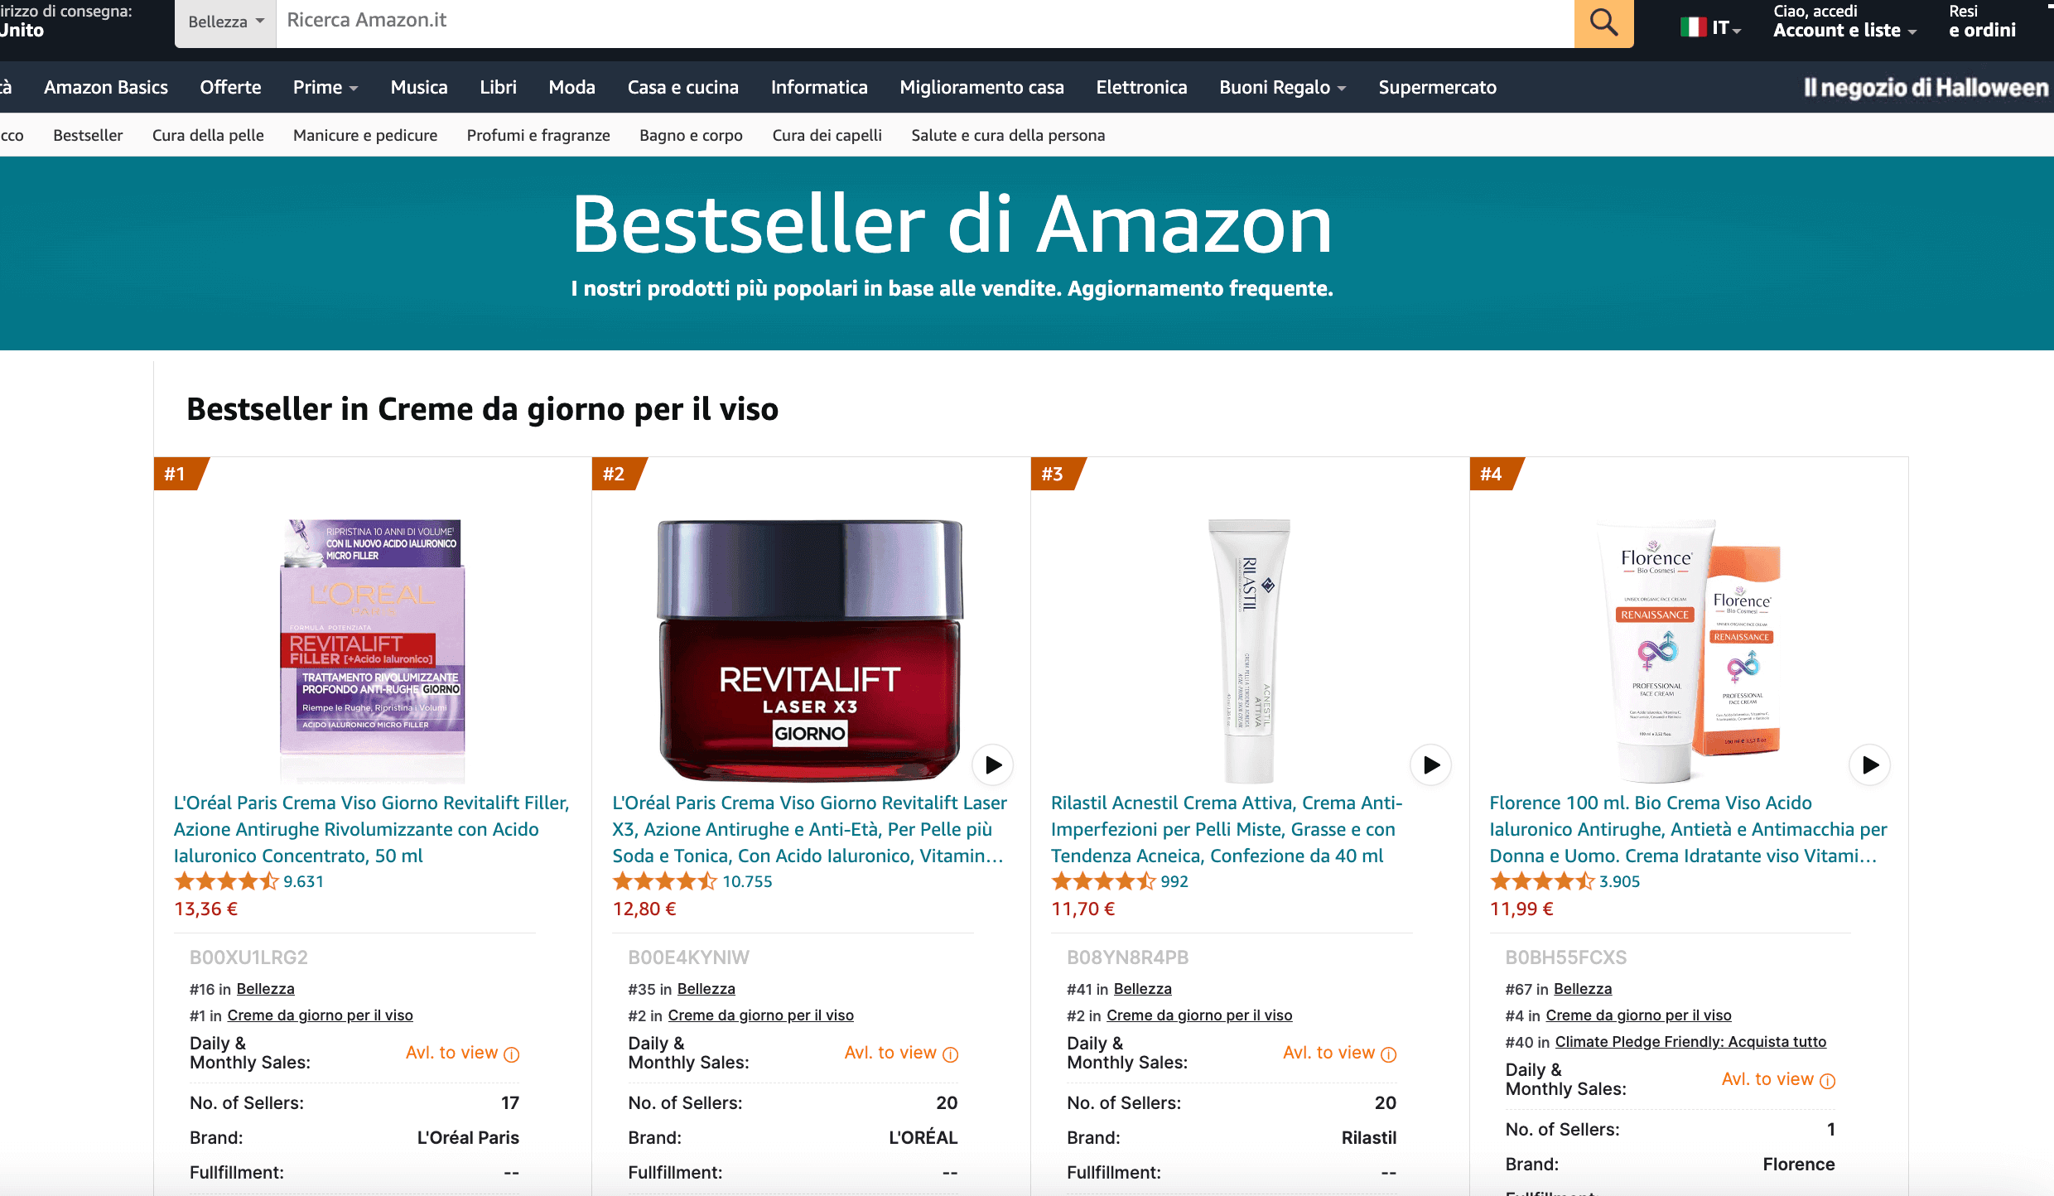The height and width of the screenshot is (1196, 2054).
Task: Click the Florence sales info circle icon
Action: click(1828, 1081)
